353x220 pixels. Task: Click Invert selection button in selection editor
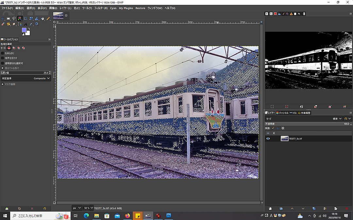pos(301,107)
